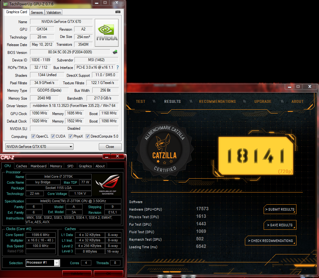This screenshot has height=278, width=319.
Task: Click the Catzilla Certified badge
Action: tap(165, 150)
